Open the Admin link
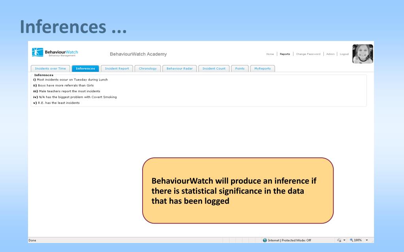Viewport: 404px width, 252px height. point(330,54)
